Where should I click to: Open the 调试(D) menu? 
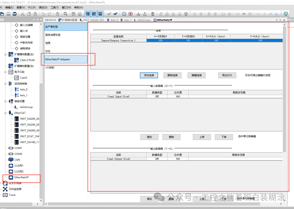pyautogui.click(x=43, y=8)
